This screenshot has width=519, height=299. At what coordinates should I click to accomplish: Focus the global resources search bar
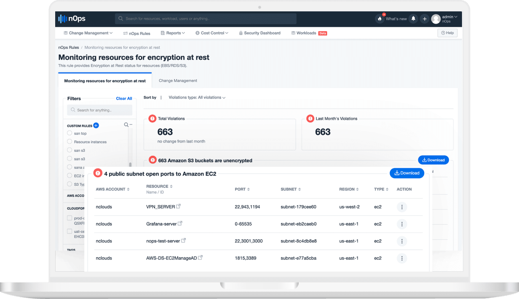[206, 19]
